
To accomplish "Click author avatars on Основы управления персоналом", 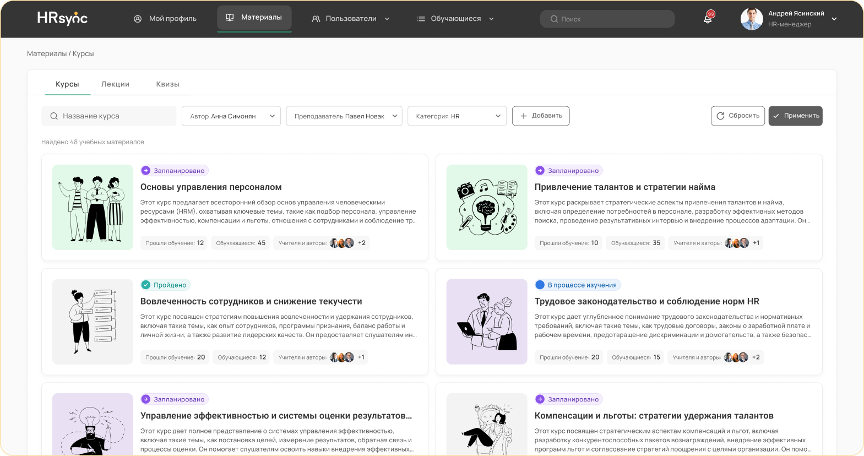I will (341, 243).
